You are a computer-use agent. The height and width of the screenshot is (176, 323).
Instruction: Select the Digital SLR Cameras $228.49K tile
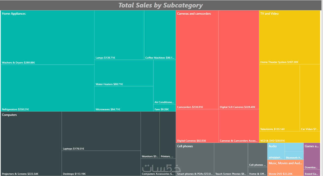(239, 60)
